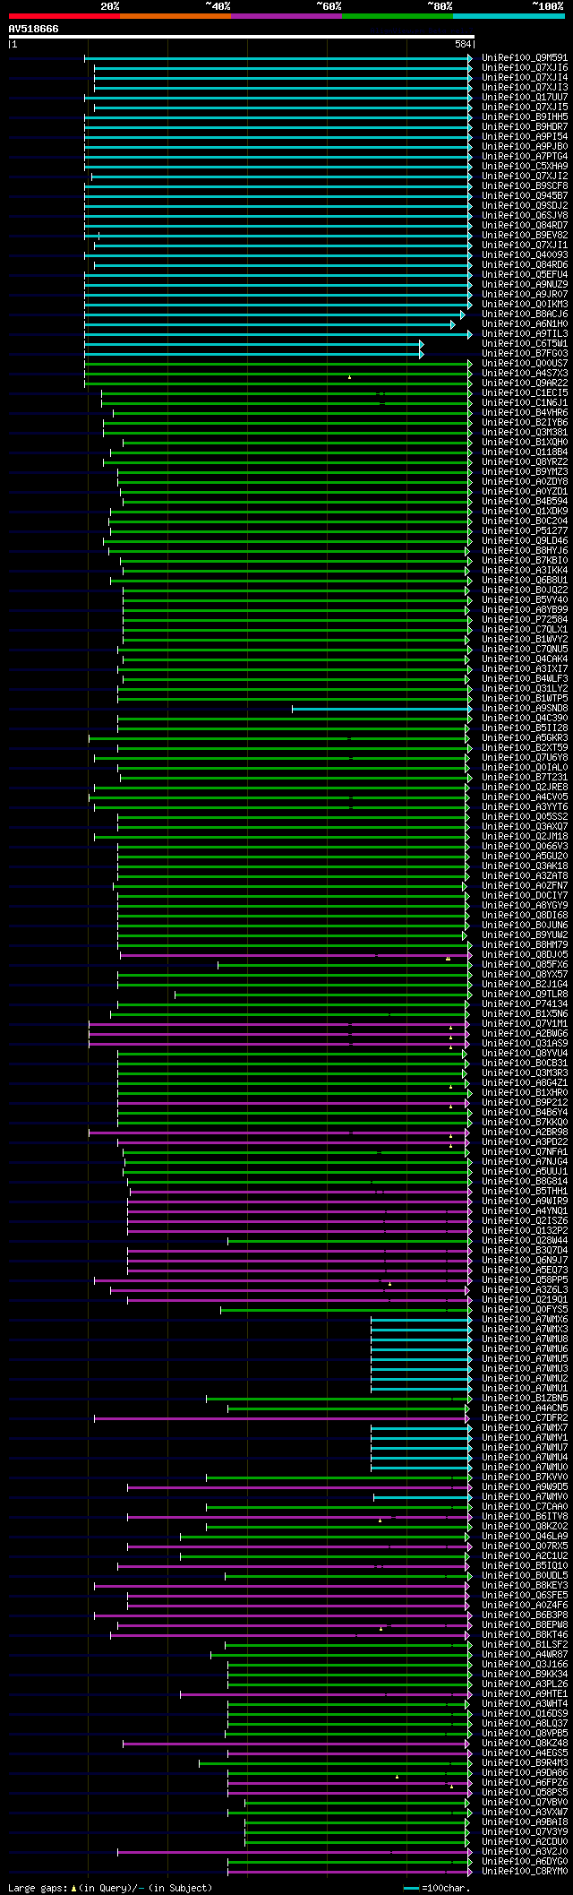Click the cyan alignment bar for UniRef100_B8ACJ6

274,314
